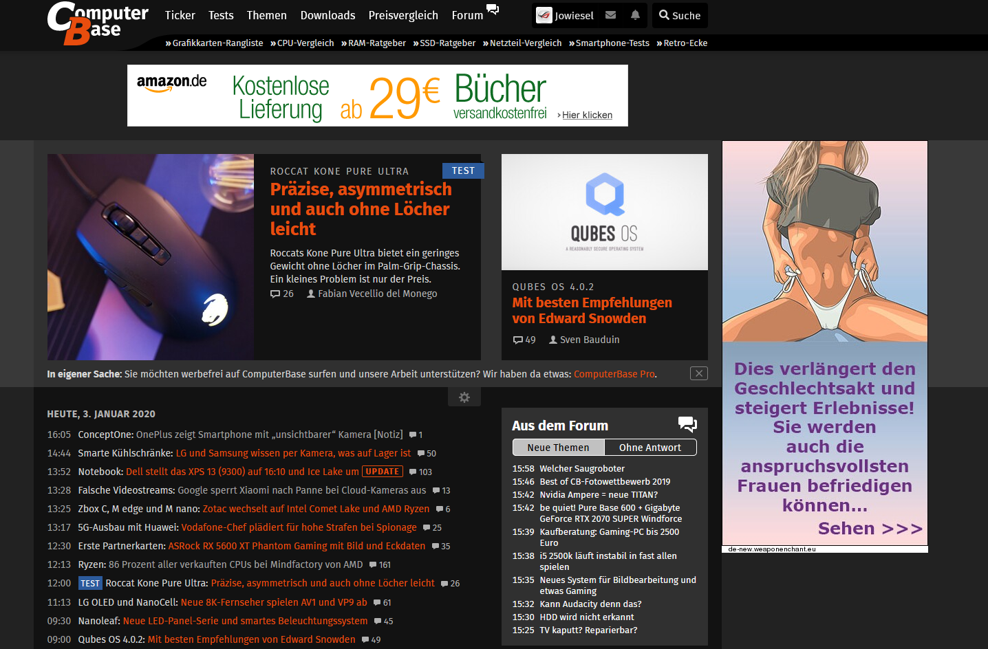988x649 pixels.
Task: Switch to the Neue Themen tab
Action: coord(558,448)
